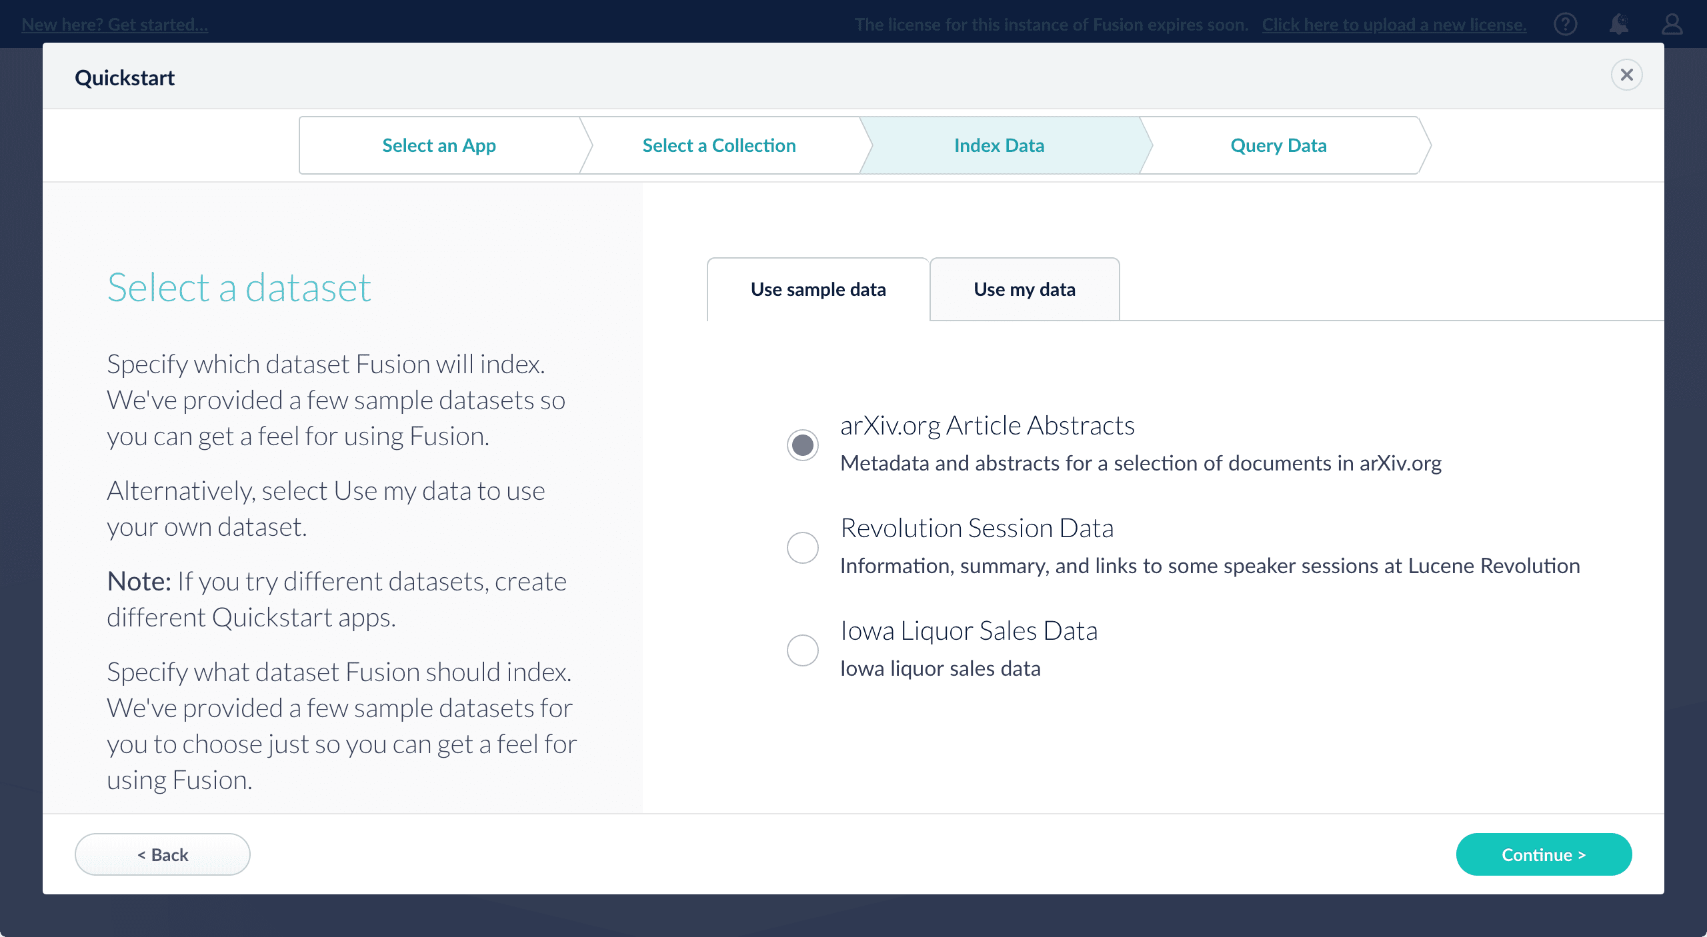Open New here? Get started link
Screen dimensions: 1707x937
pyautogui.click(x=115, y=25)
